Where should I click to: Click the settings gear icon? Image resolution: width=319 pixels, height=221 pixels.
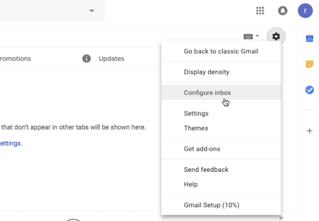tap(276, 36)
